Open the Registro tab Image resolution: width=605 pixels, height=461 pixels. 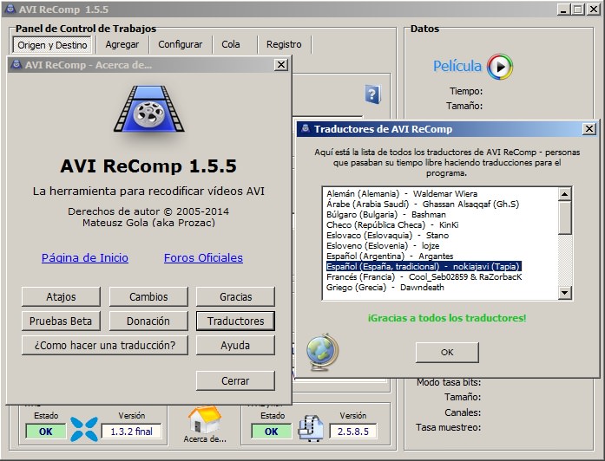pos(284,45)
